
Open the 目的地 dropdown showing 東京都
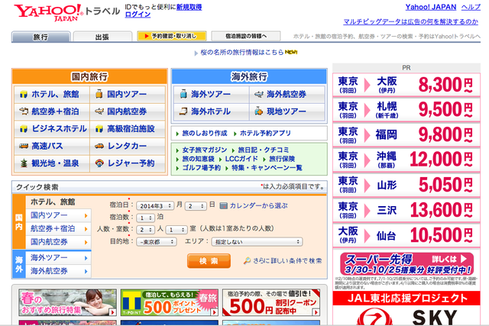click(157, 242)
